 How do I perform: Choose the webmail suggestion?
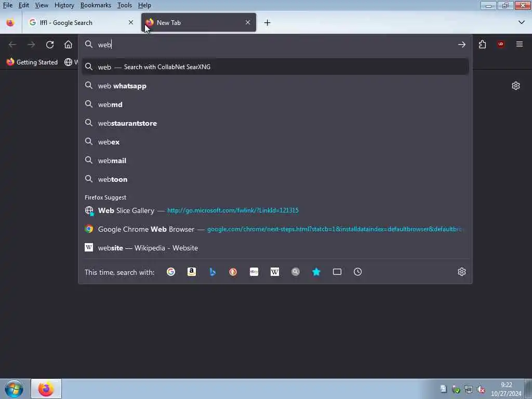[275, 161]
